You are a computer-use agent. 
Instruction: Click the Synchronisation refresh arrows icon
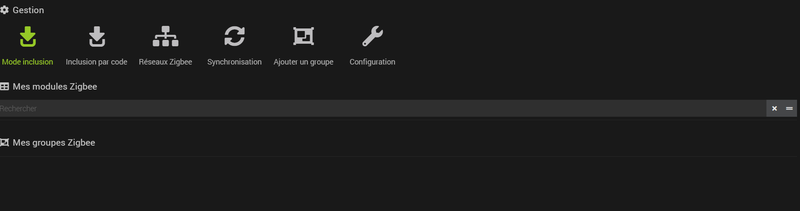coord(234,37)
